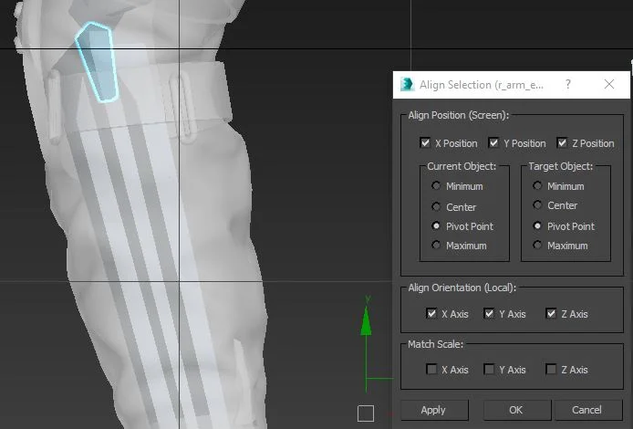The width and height of the screenshot is (633, 429).
Task: Select Pivot Point under Target Object
Action: (x=537, y=226)
